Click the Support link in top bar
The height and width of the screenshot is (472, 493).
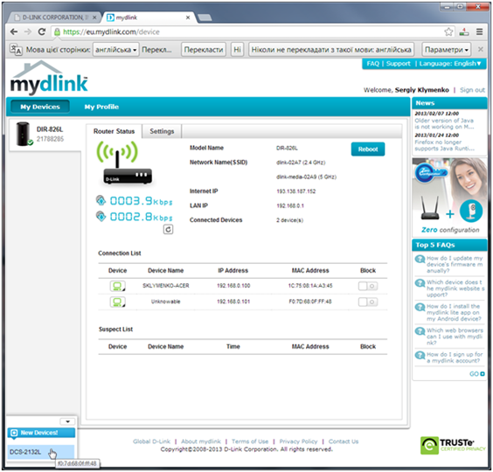[399, 64]
